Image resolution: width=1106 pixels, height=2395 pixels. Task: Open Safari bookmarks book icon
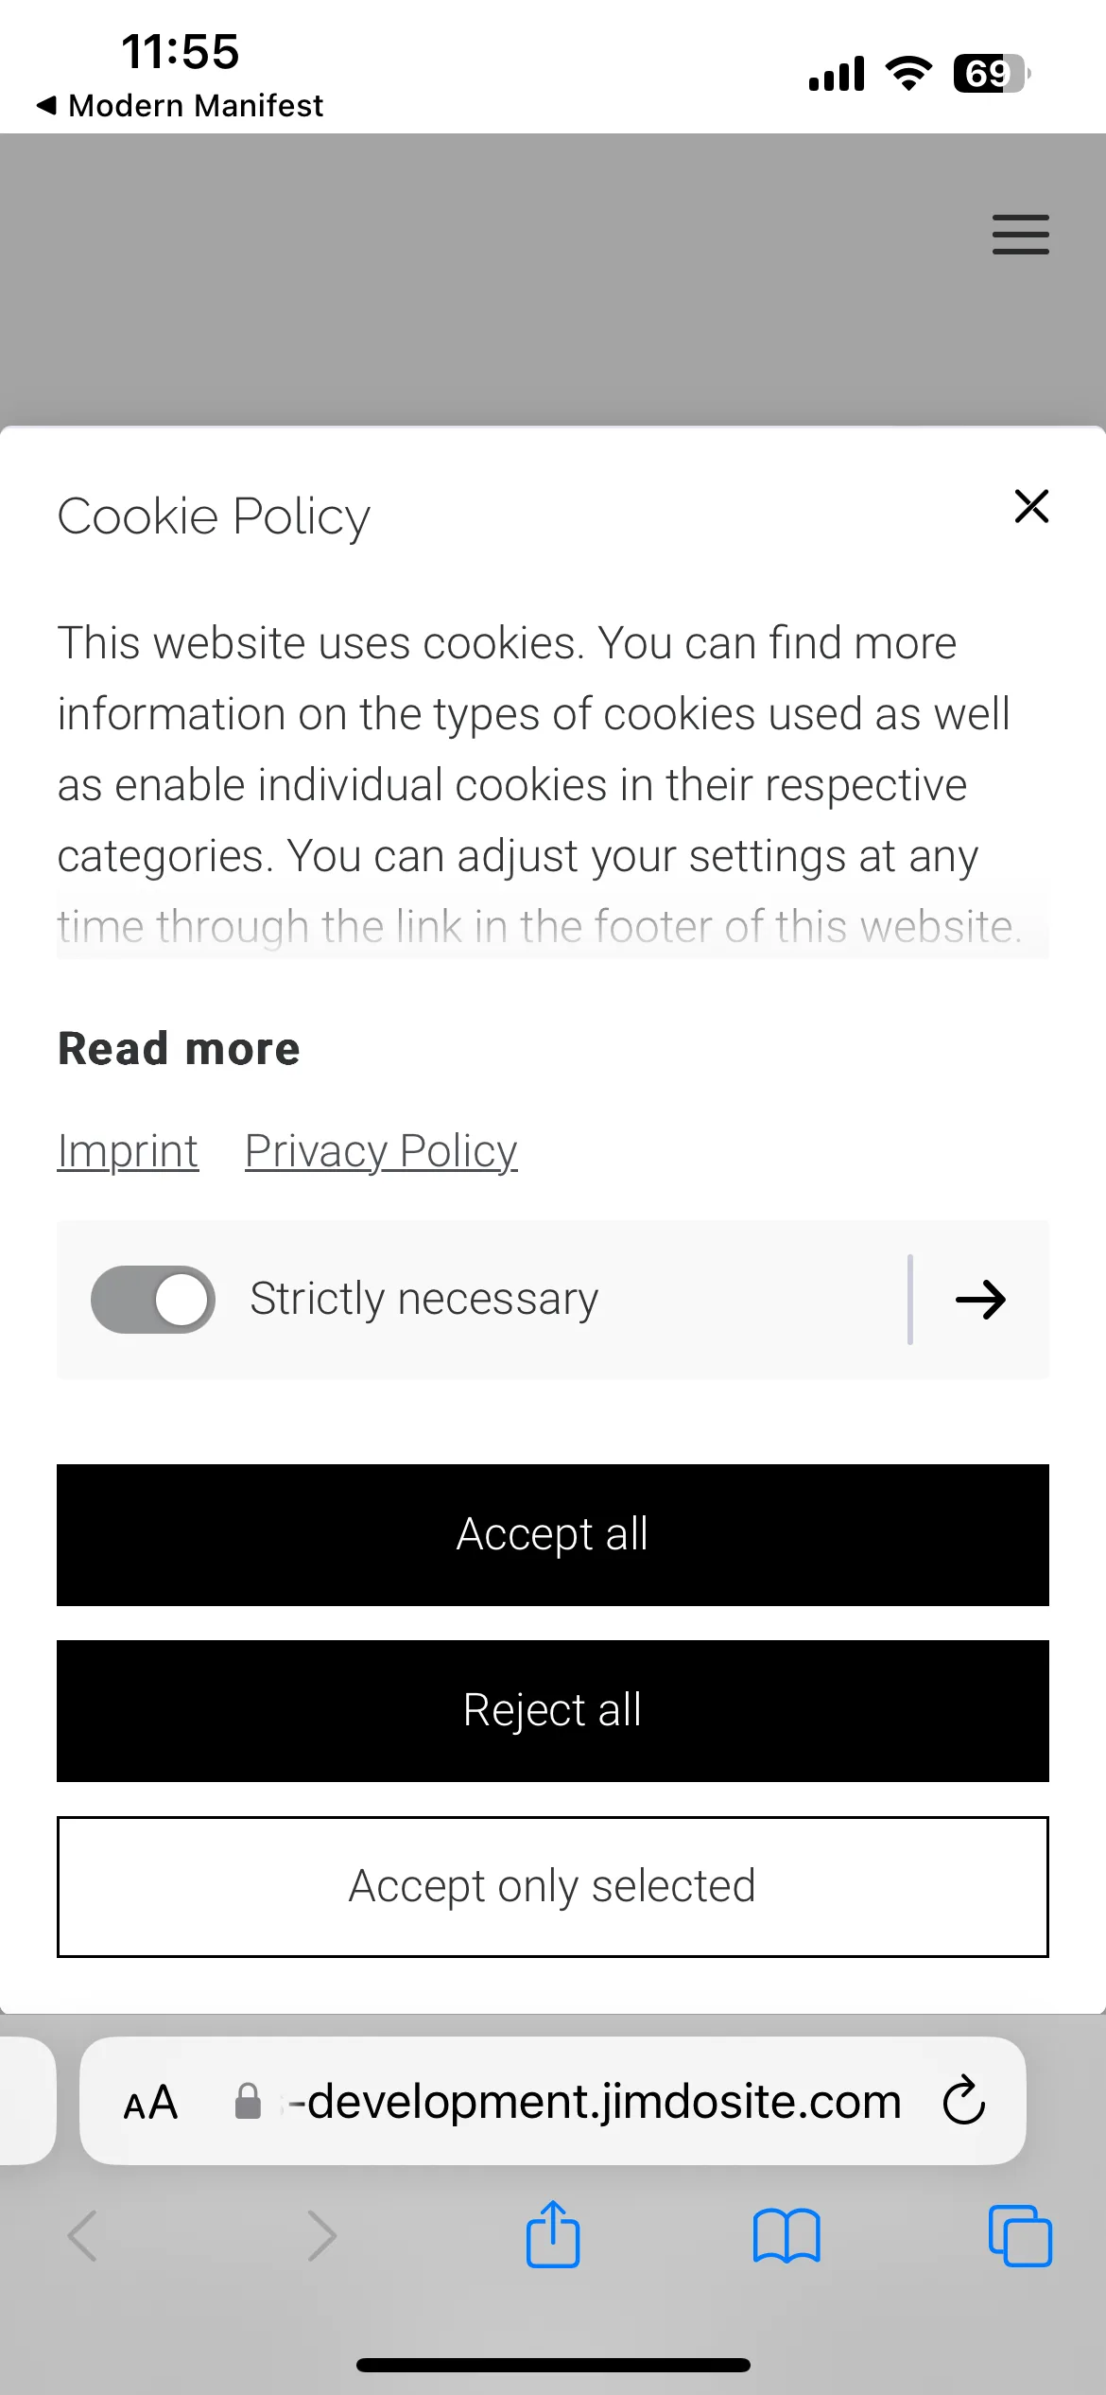(786, 2236)
